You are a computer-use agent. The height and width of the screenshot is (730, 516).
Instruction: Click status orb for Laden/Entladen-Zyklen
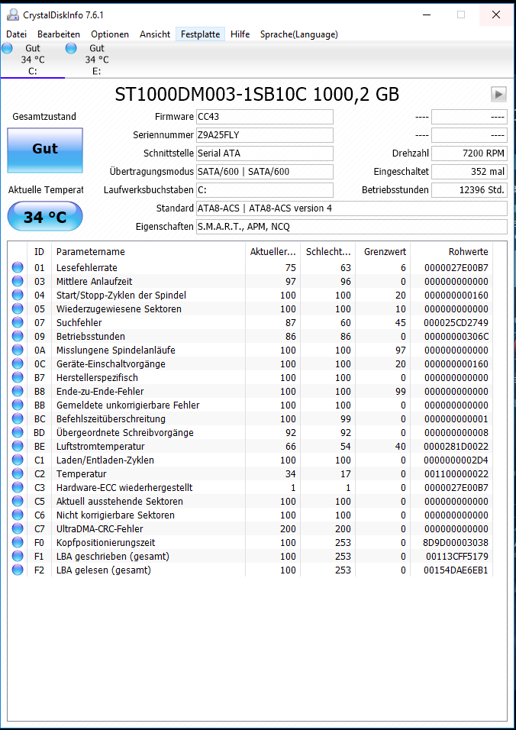click(18, 460)
